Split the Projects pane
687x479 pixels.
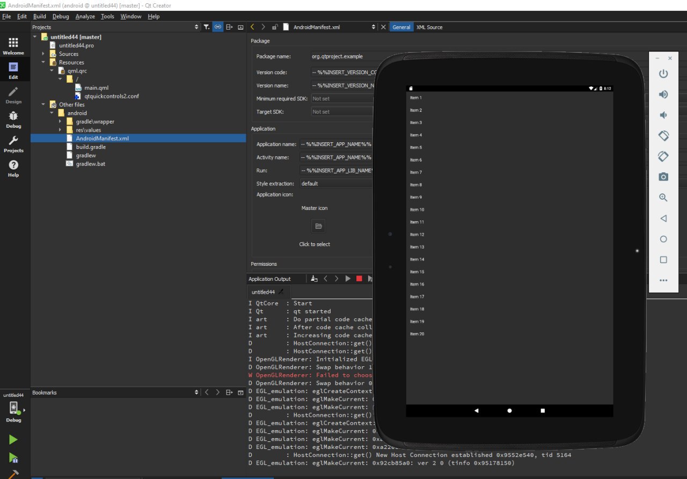[x=229, y=27]
